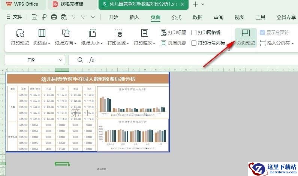This screenshot has height=176, width=298.
Task: Switch to the 开始 tab
Action: 114,17
